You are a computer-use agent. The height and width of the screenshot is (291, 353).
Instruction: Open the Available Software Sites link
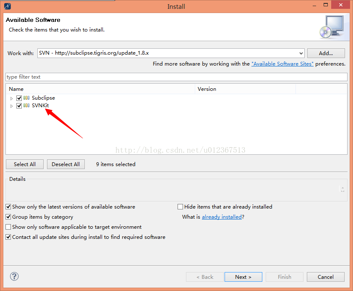282,64
